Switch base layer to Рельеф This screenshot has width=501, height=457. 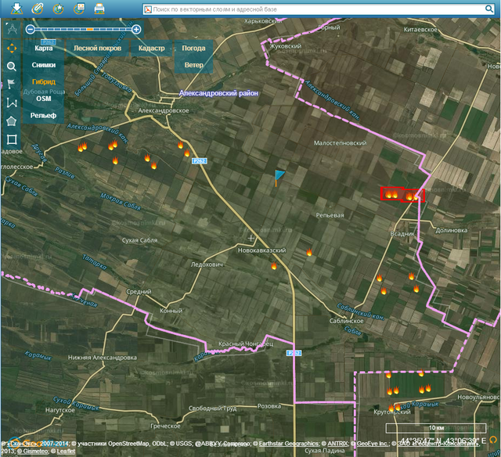click(44, 115)
